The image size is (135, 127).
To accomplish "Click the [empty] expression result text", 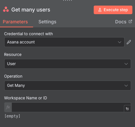I will pyautogui.click(x=12, y=116).
